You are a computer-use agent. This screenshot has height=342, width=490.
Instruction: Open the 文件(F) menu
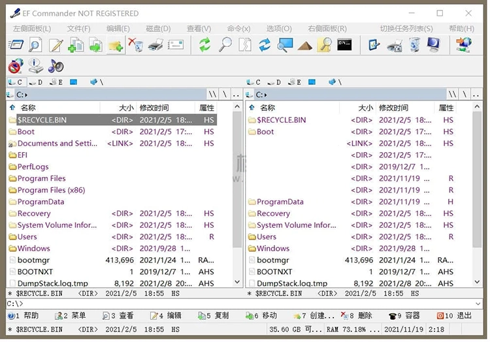(x=78, y=29)
